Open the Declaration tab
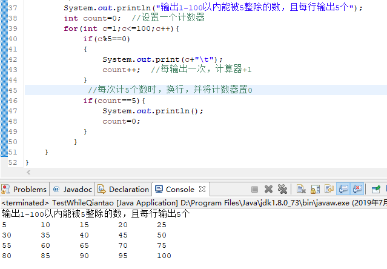 coord(124,189)
